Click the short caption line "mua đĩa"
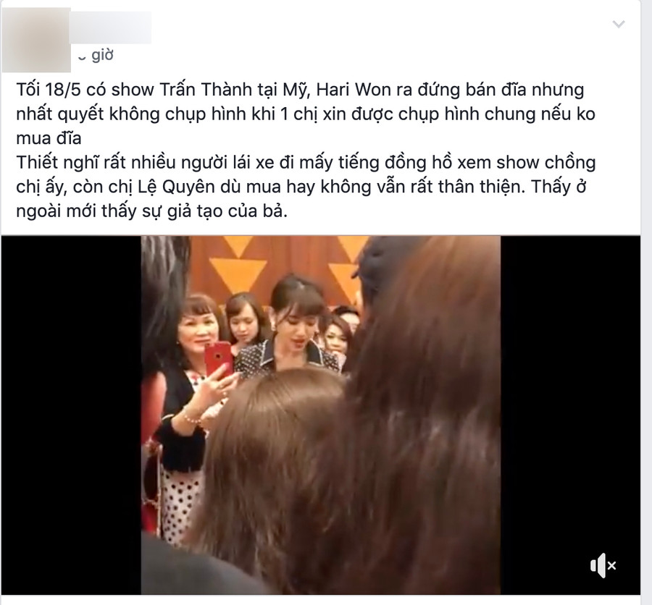This screenshot has height=605, width=652. 49,138
